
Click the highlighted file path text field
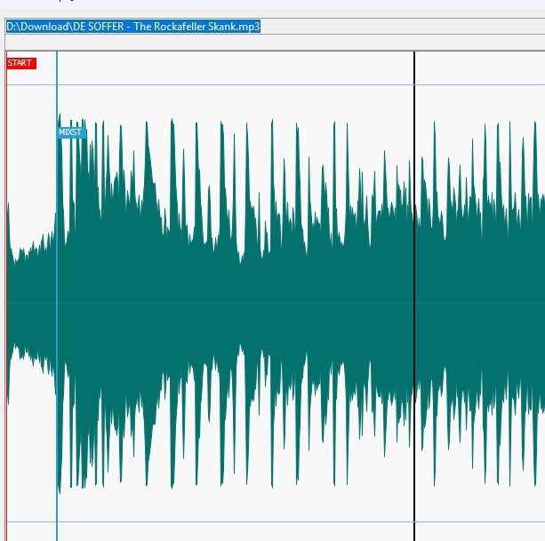click(x=133, y=27)
